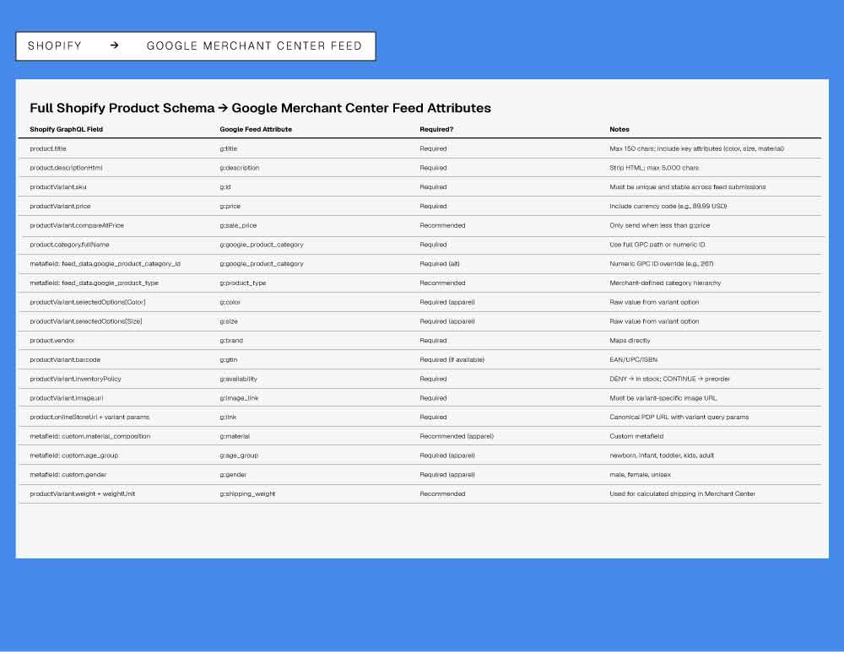Select the g:product_type cell
844x652 pixels.
(x=243, y=283)
